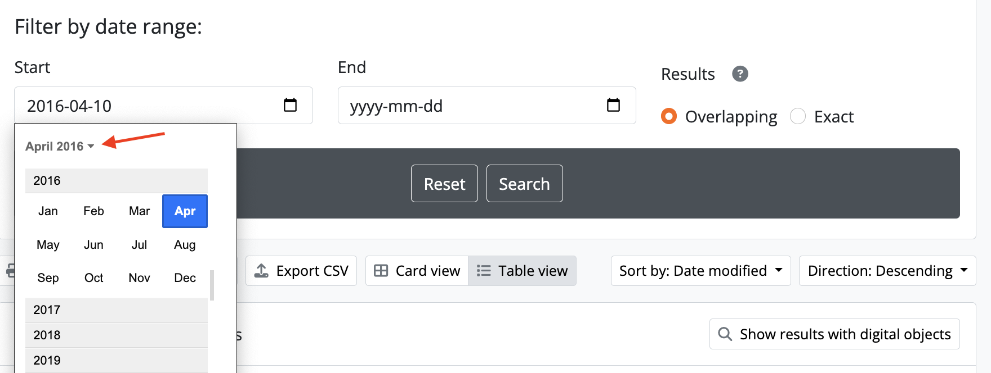Click the month picker scrollbar thumb
991x373 pixels.
pos(212,285)
